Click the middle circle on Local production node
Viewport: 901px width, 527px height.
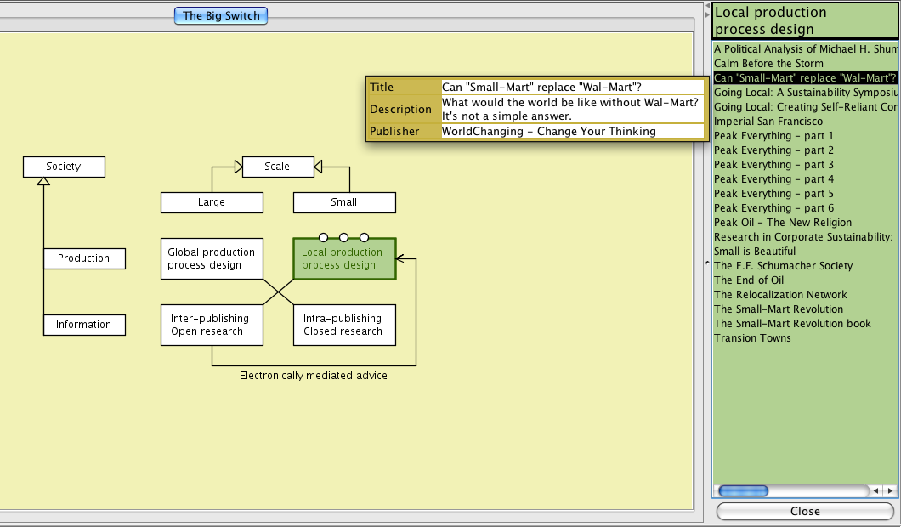coord(343,237)
